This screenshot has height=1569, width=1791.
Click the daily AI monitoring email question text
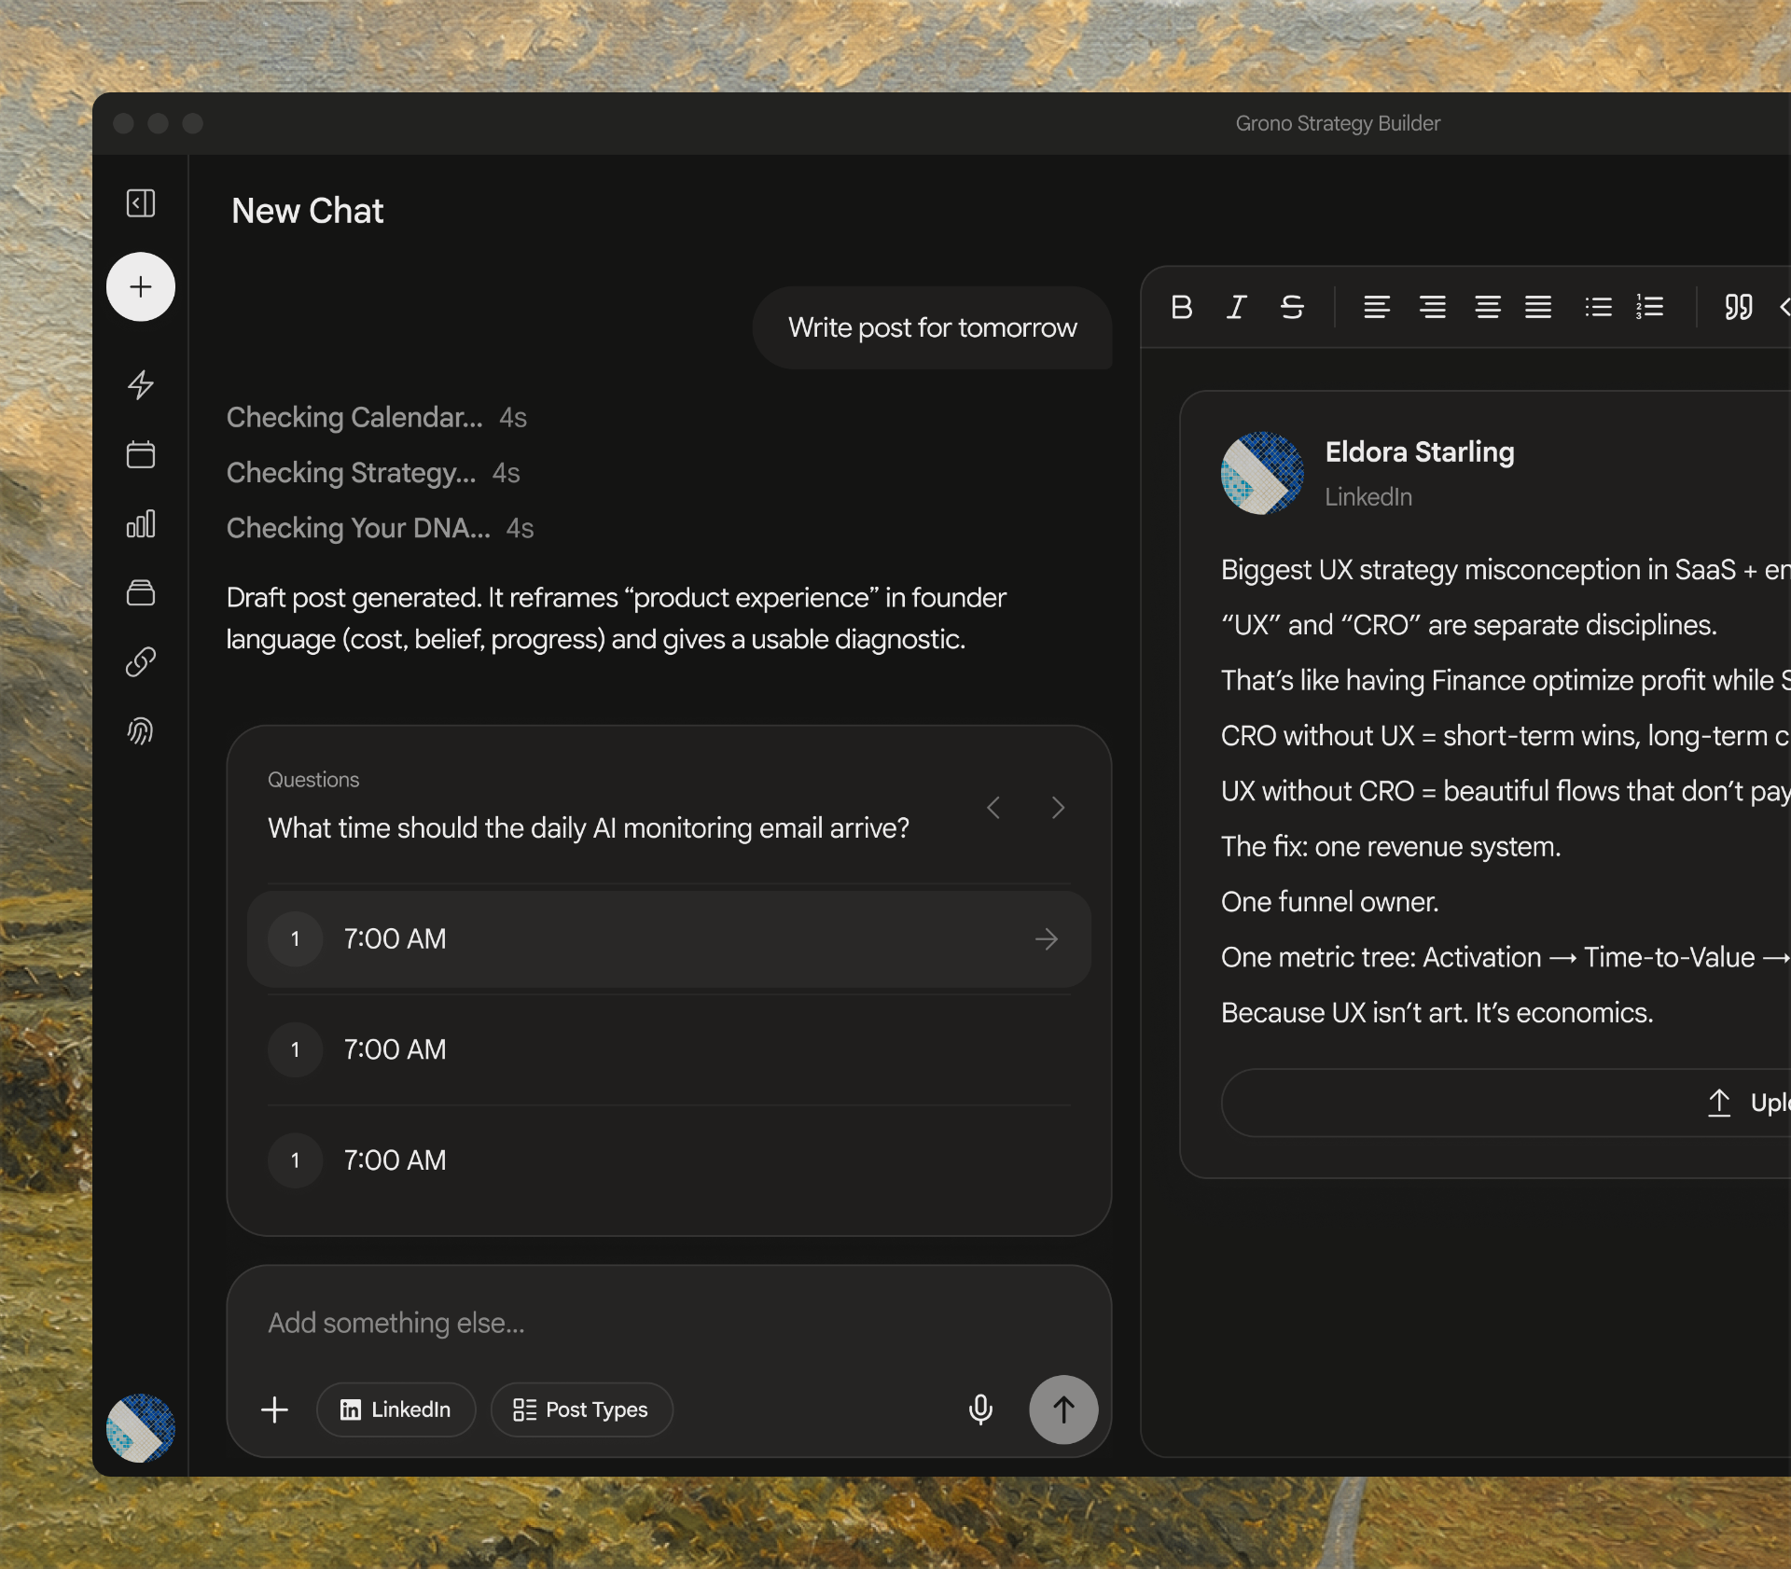(589, 828)
